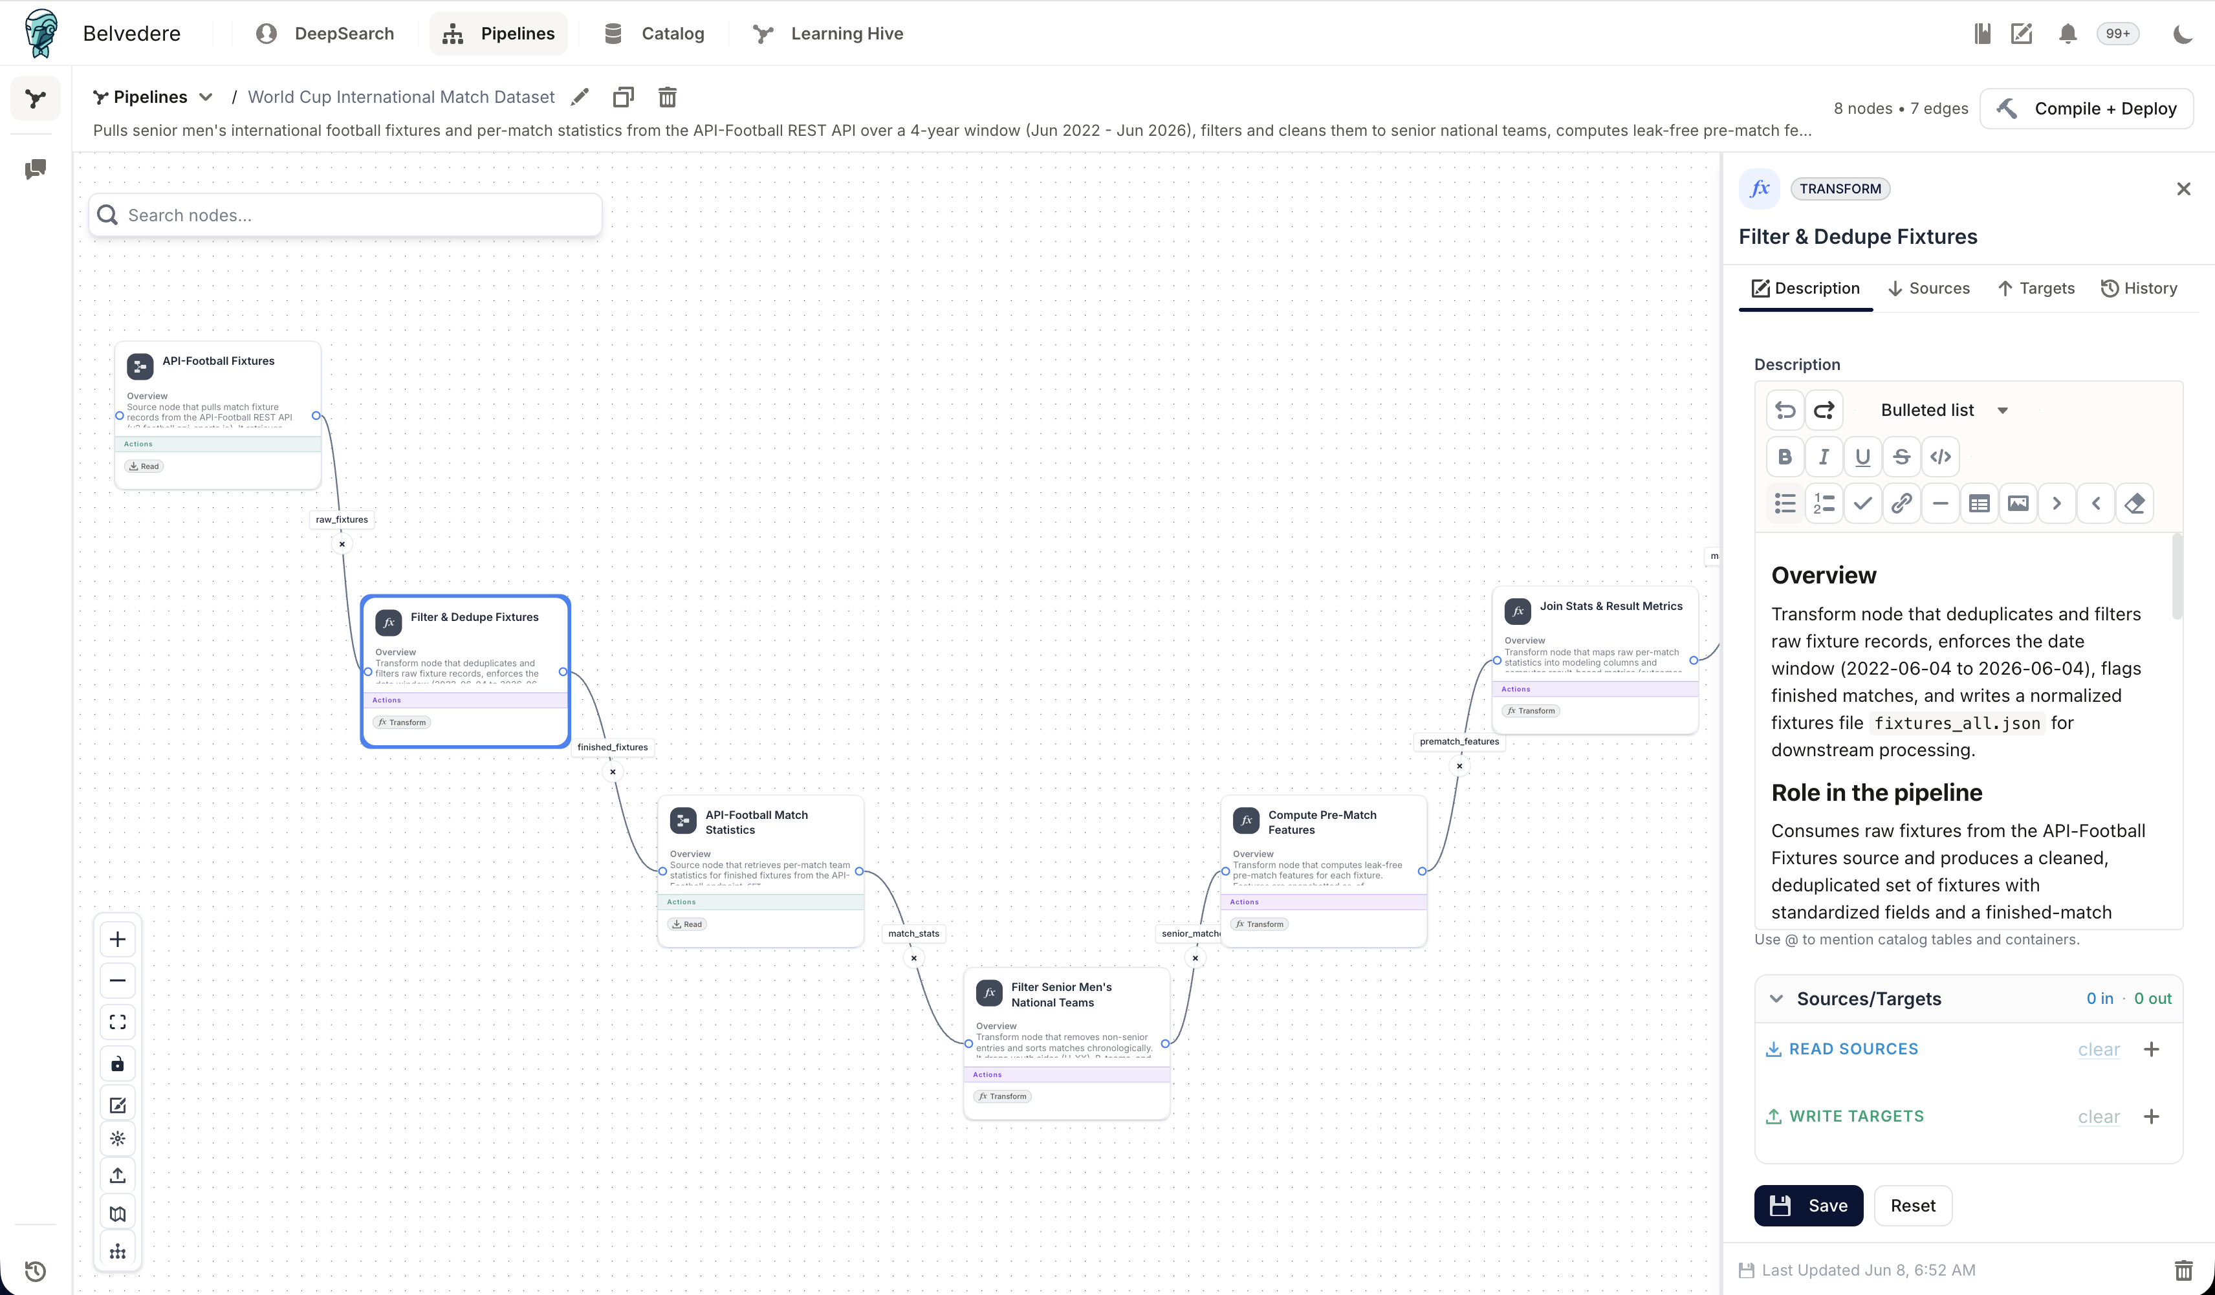
Task: Toggle strikethrough formatting
Action: (x=1901, y=456)
